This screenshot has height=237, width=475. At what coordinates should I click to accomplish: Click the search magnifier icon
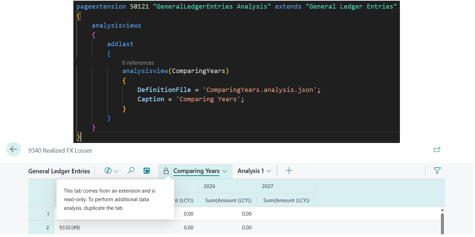pyautogui.click(x=131, y=171)
